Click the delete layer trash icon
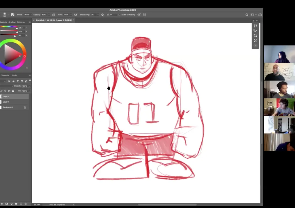Viewport: 295px width, 208px height. [x=25, y=204]
